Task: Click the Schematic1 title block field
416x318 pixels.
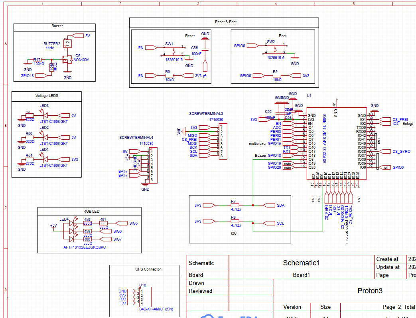Action: (301, 263)
